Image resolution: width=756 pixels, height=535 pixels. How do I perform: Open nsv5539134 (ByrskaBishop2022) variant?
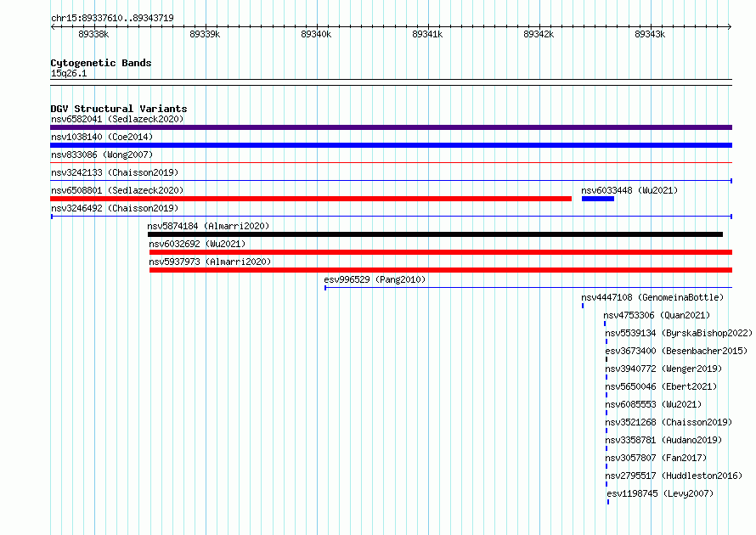679,333
